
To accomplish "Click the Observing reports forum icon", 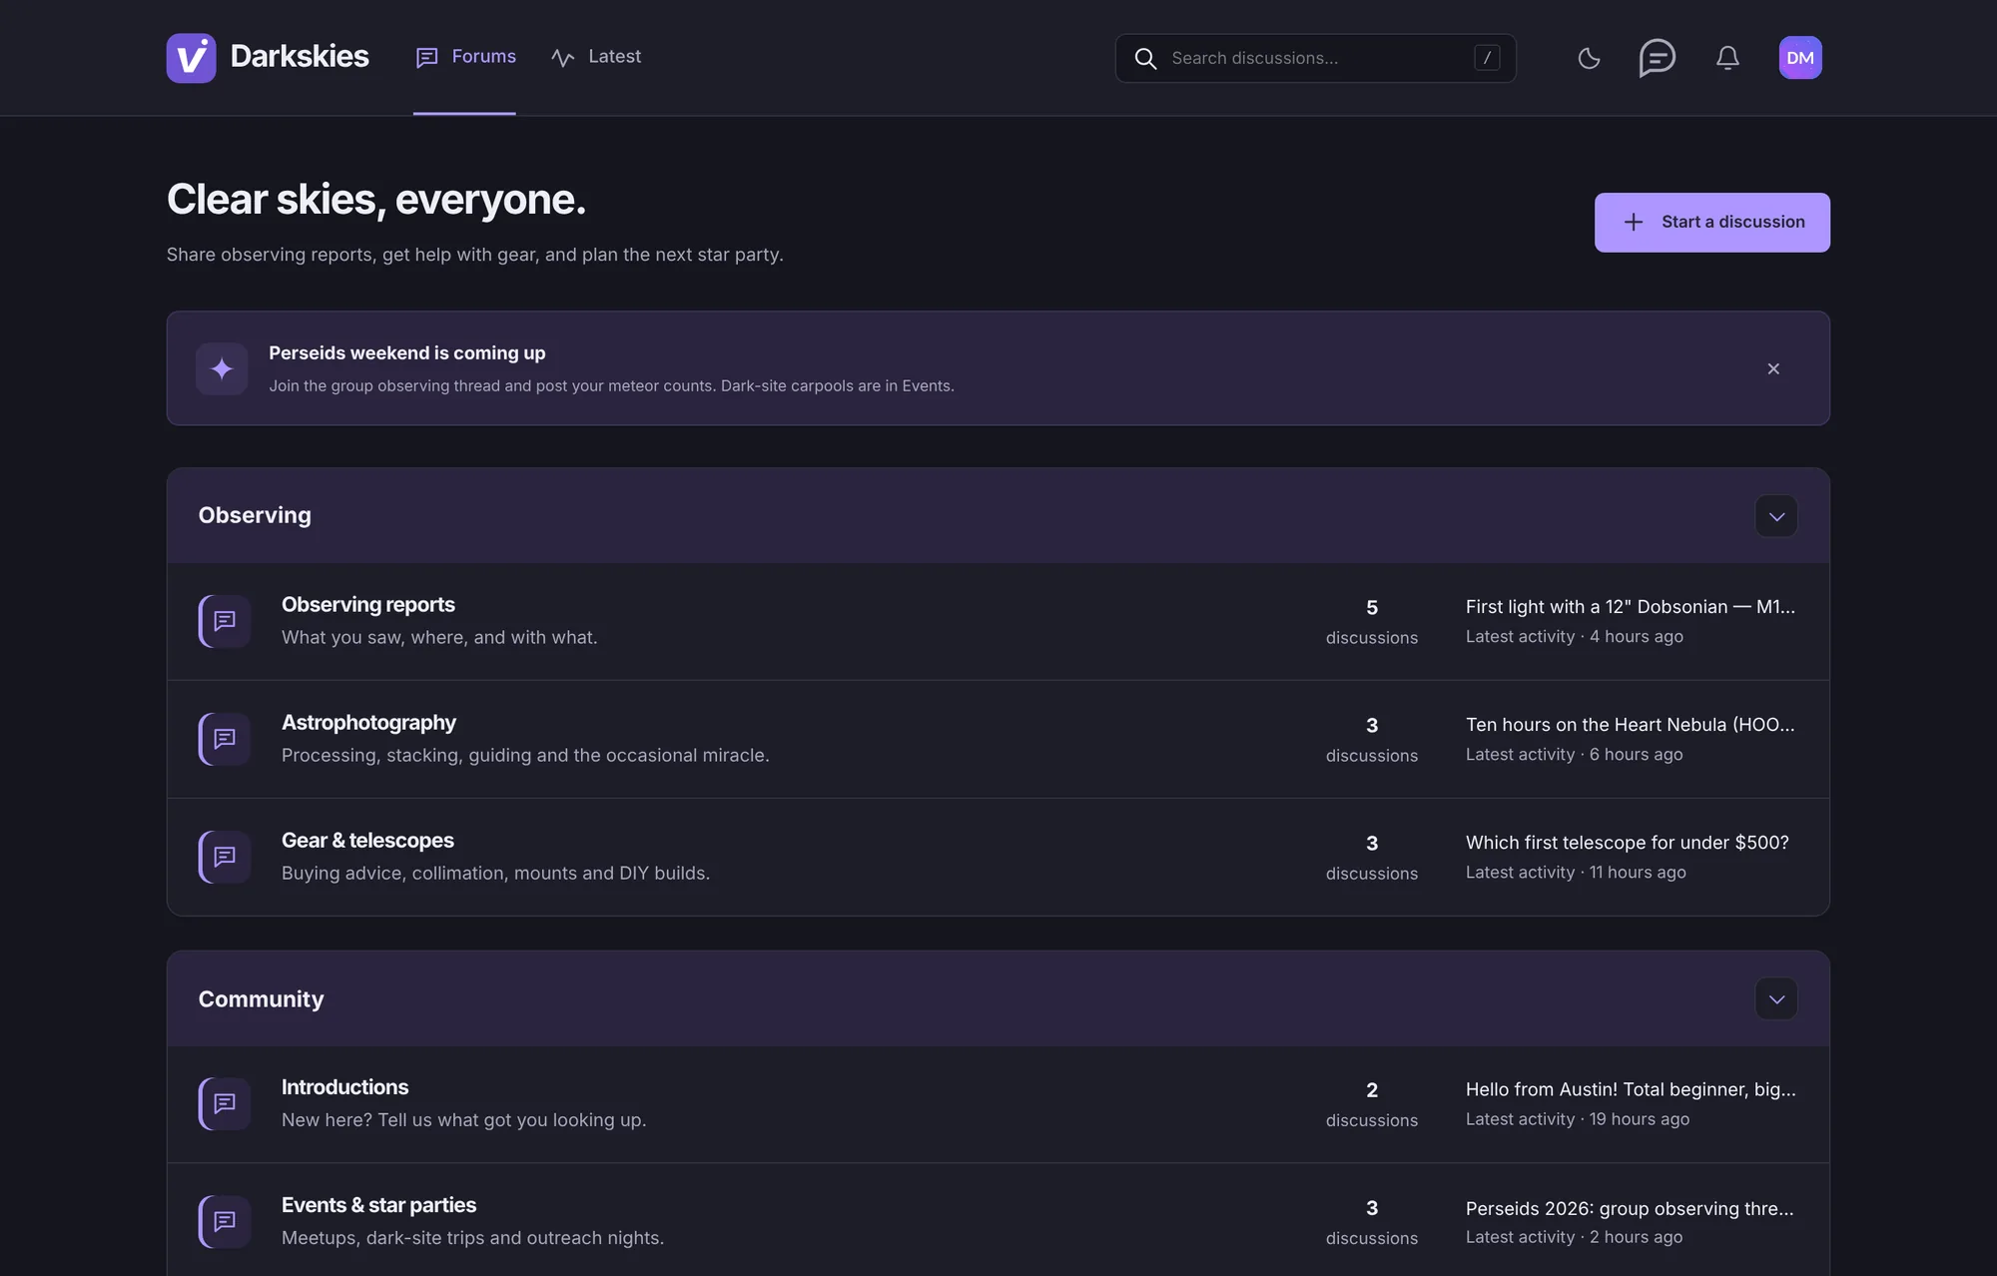I will 225,621.
